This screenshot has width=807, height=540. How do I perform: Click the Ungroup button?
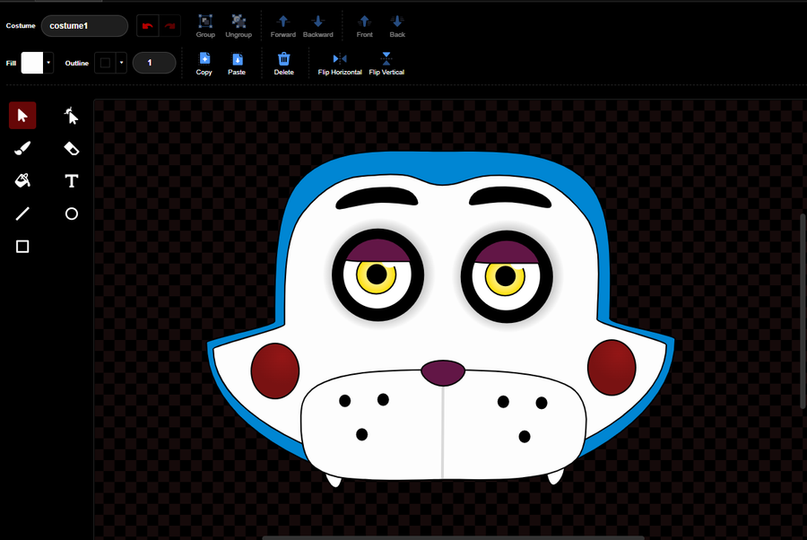click(x=239, y=26)
